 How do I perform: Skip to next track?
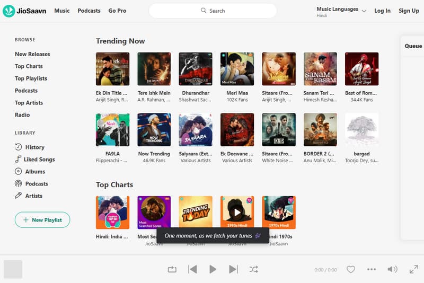click(233, 269)
